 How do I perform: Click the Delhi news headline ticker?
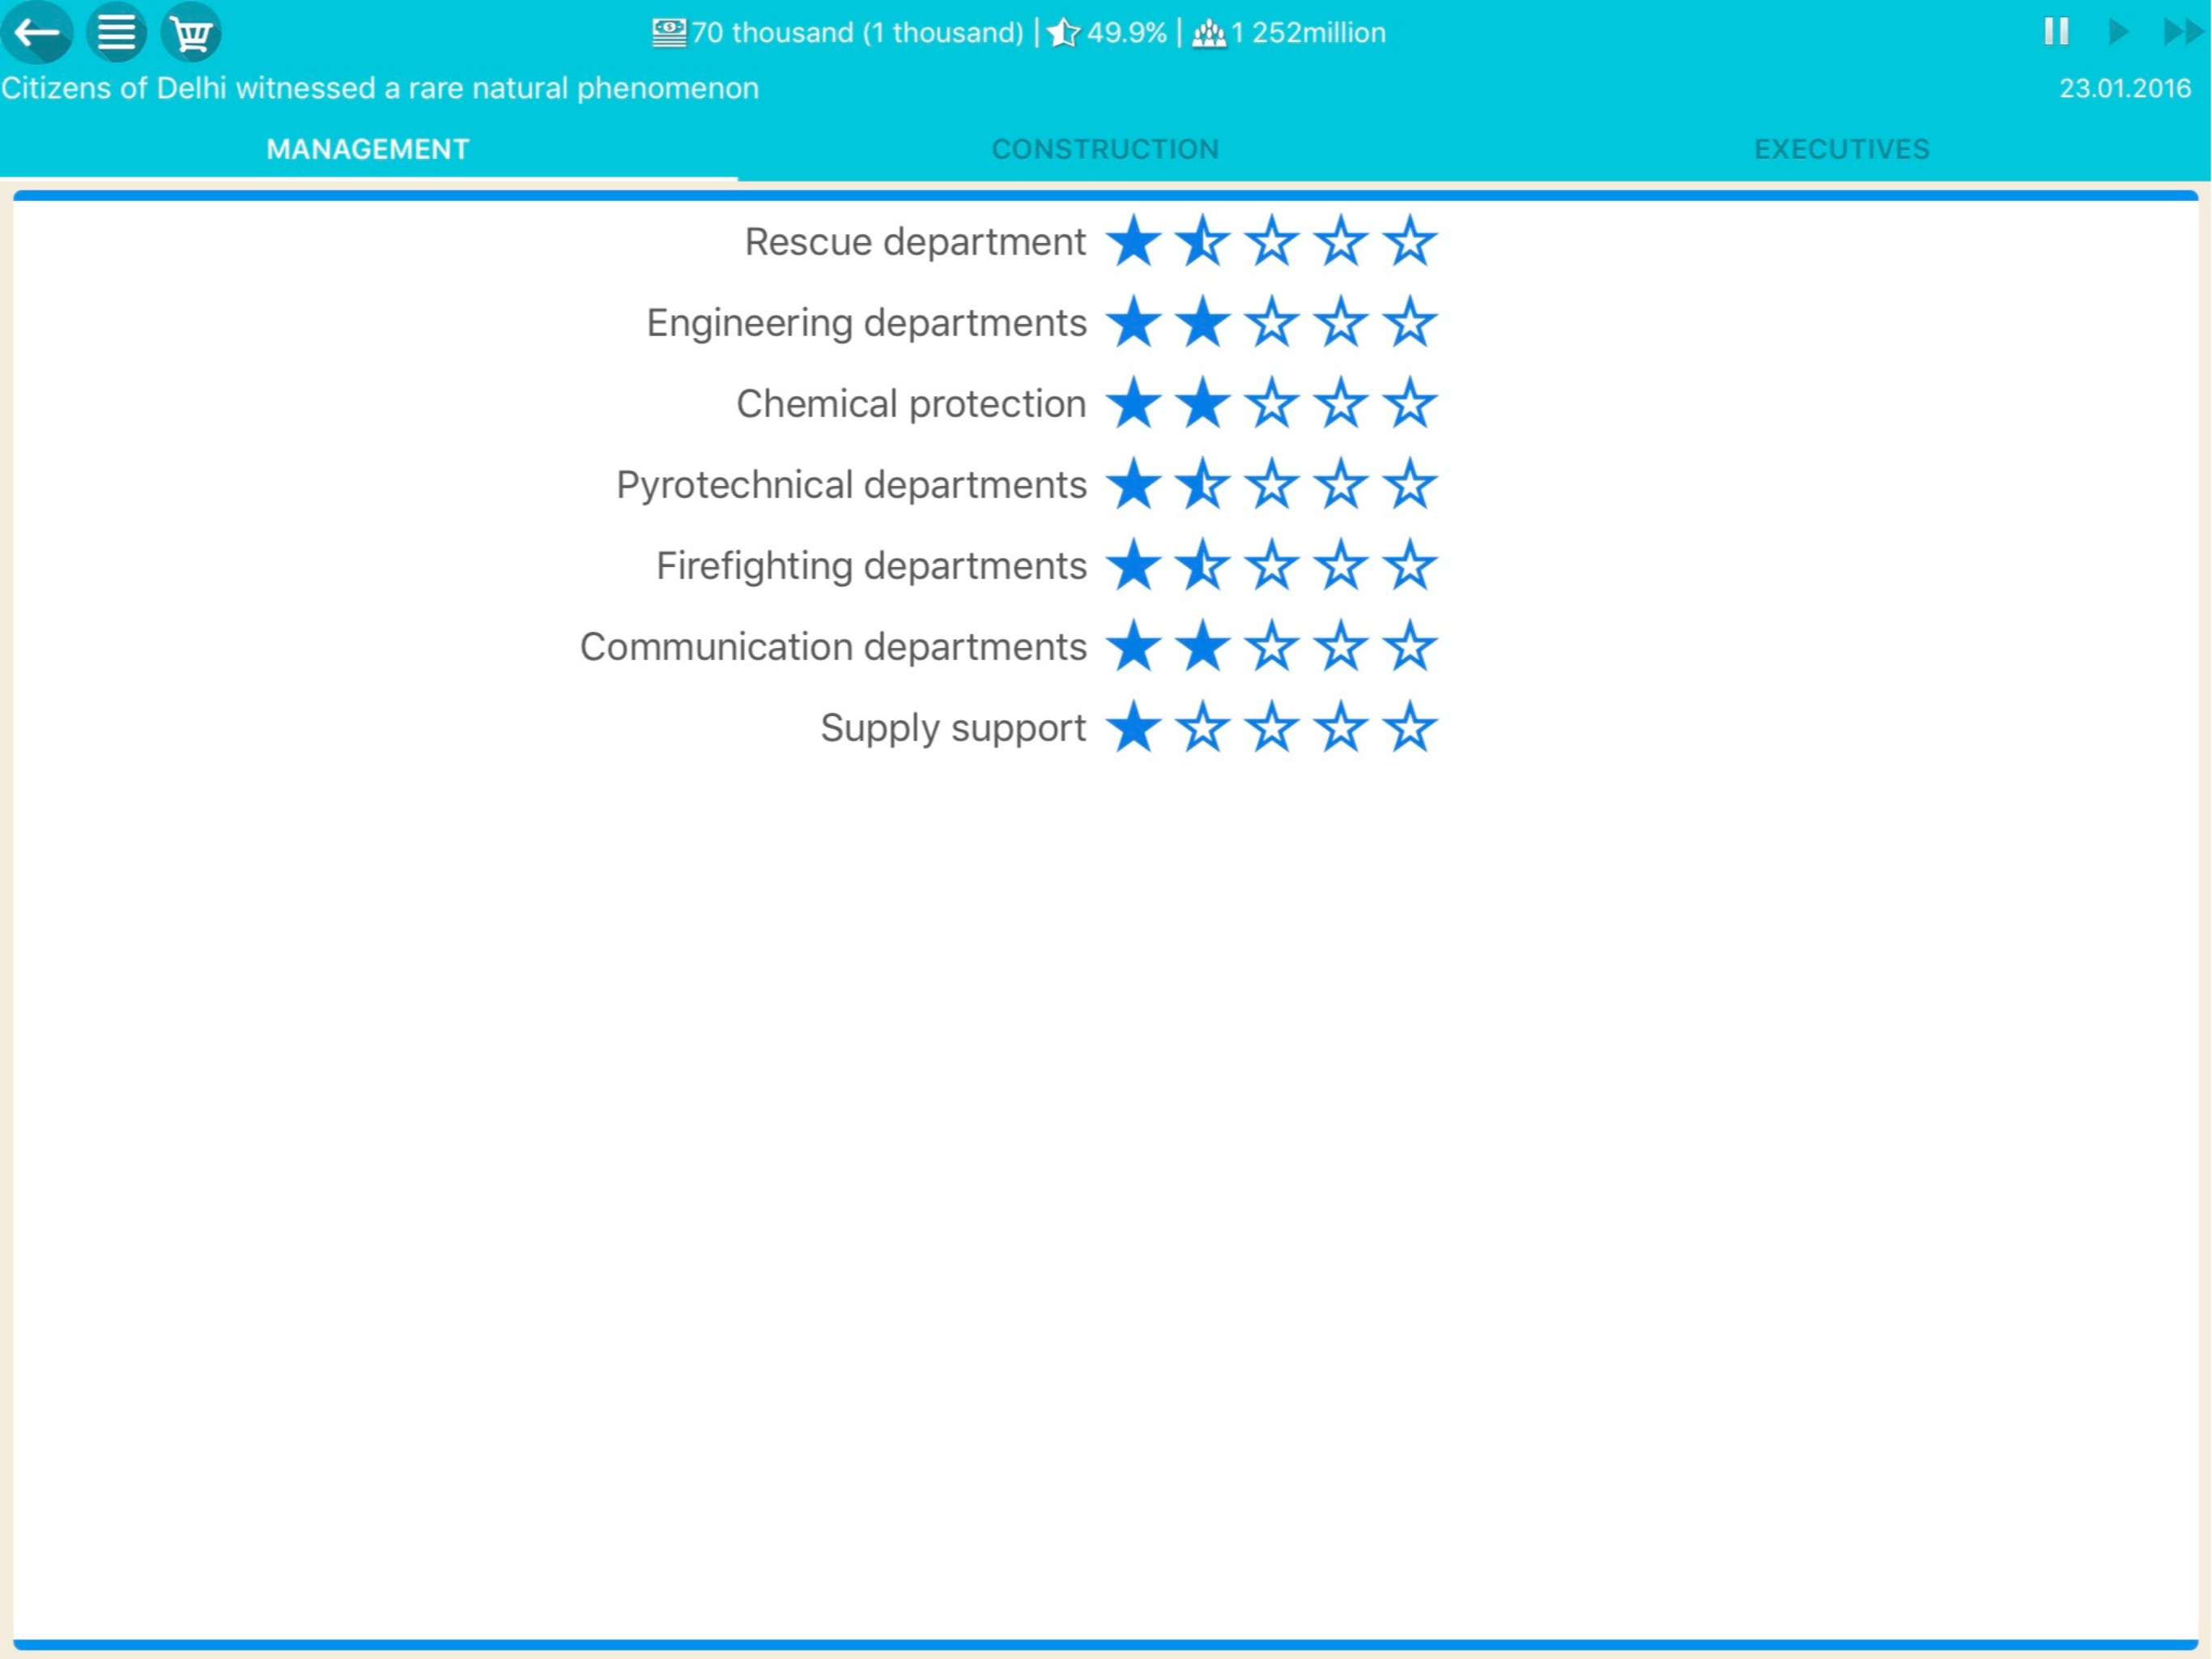click(x=380, y=88)
